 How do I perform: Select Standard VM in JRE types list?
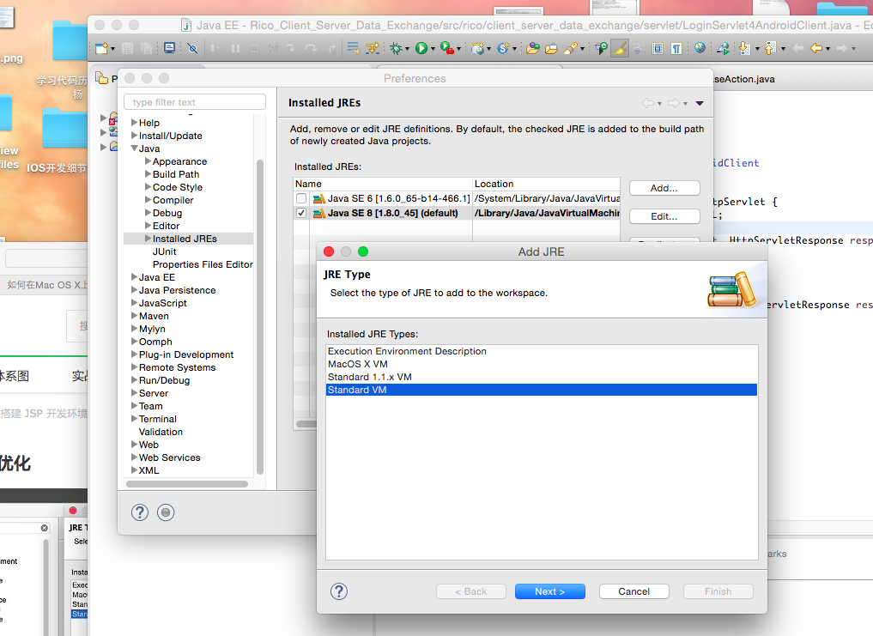click(x=541, y=390)
